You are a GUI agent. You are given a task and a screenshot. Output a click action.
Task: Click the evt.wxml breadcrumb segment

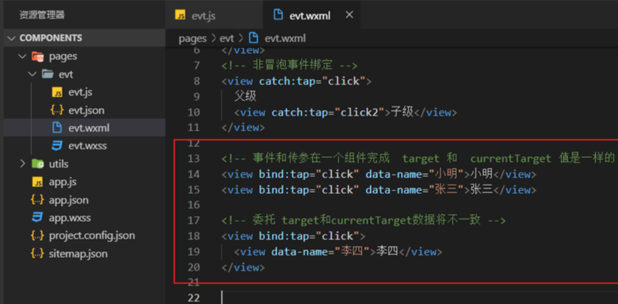tap(285, 38)
